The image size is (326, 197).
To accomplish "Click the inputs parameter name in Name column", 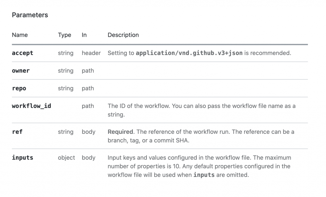I will point(23,158).
